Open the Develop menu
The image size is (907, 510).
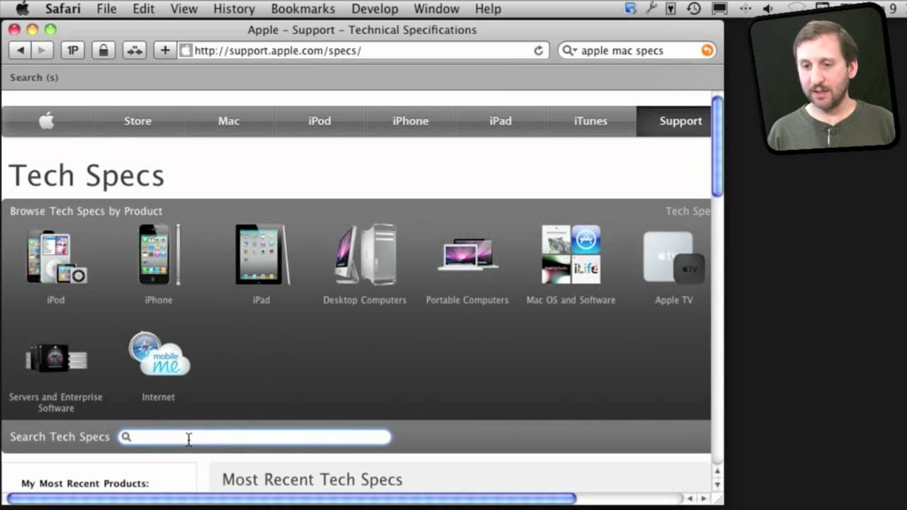(x=375, y=8)
